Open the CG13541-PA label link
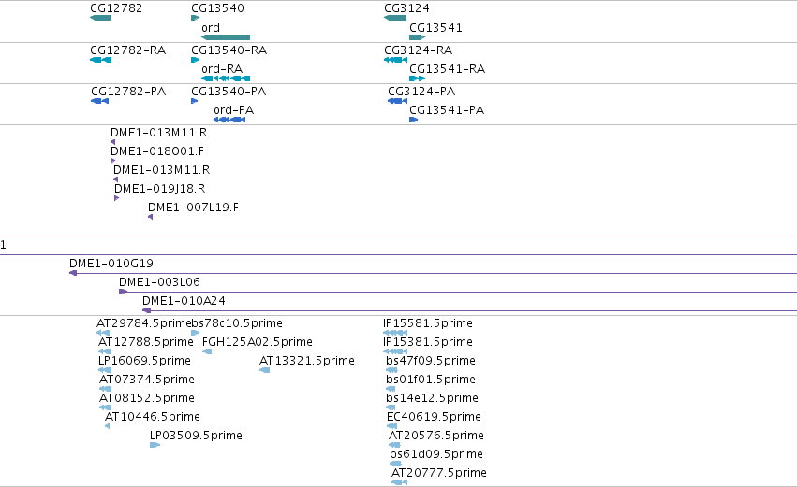Image resolution: width=797 pixels, height=487 pixels. tap(447, 110)
